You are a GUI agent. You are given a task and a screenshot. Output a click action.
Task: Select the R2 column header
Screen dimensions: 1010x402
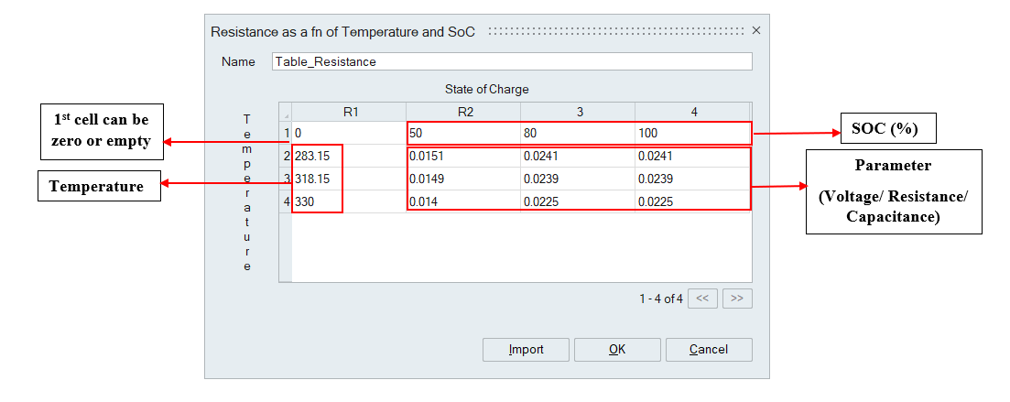(464, 112)
